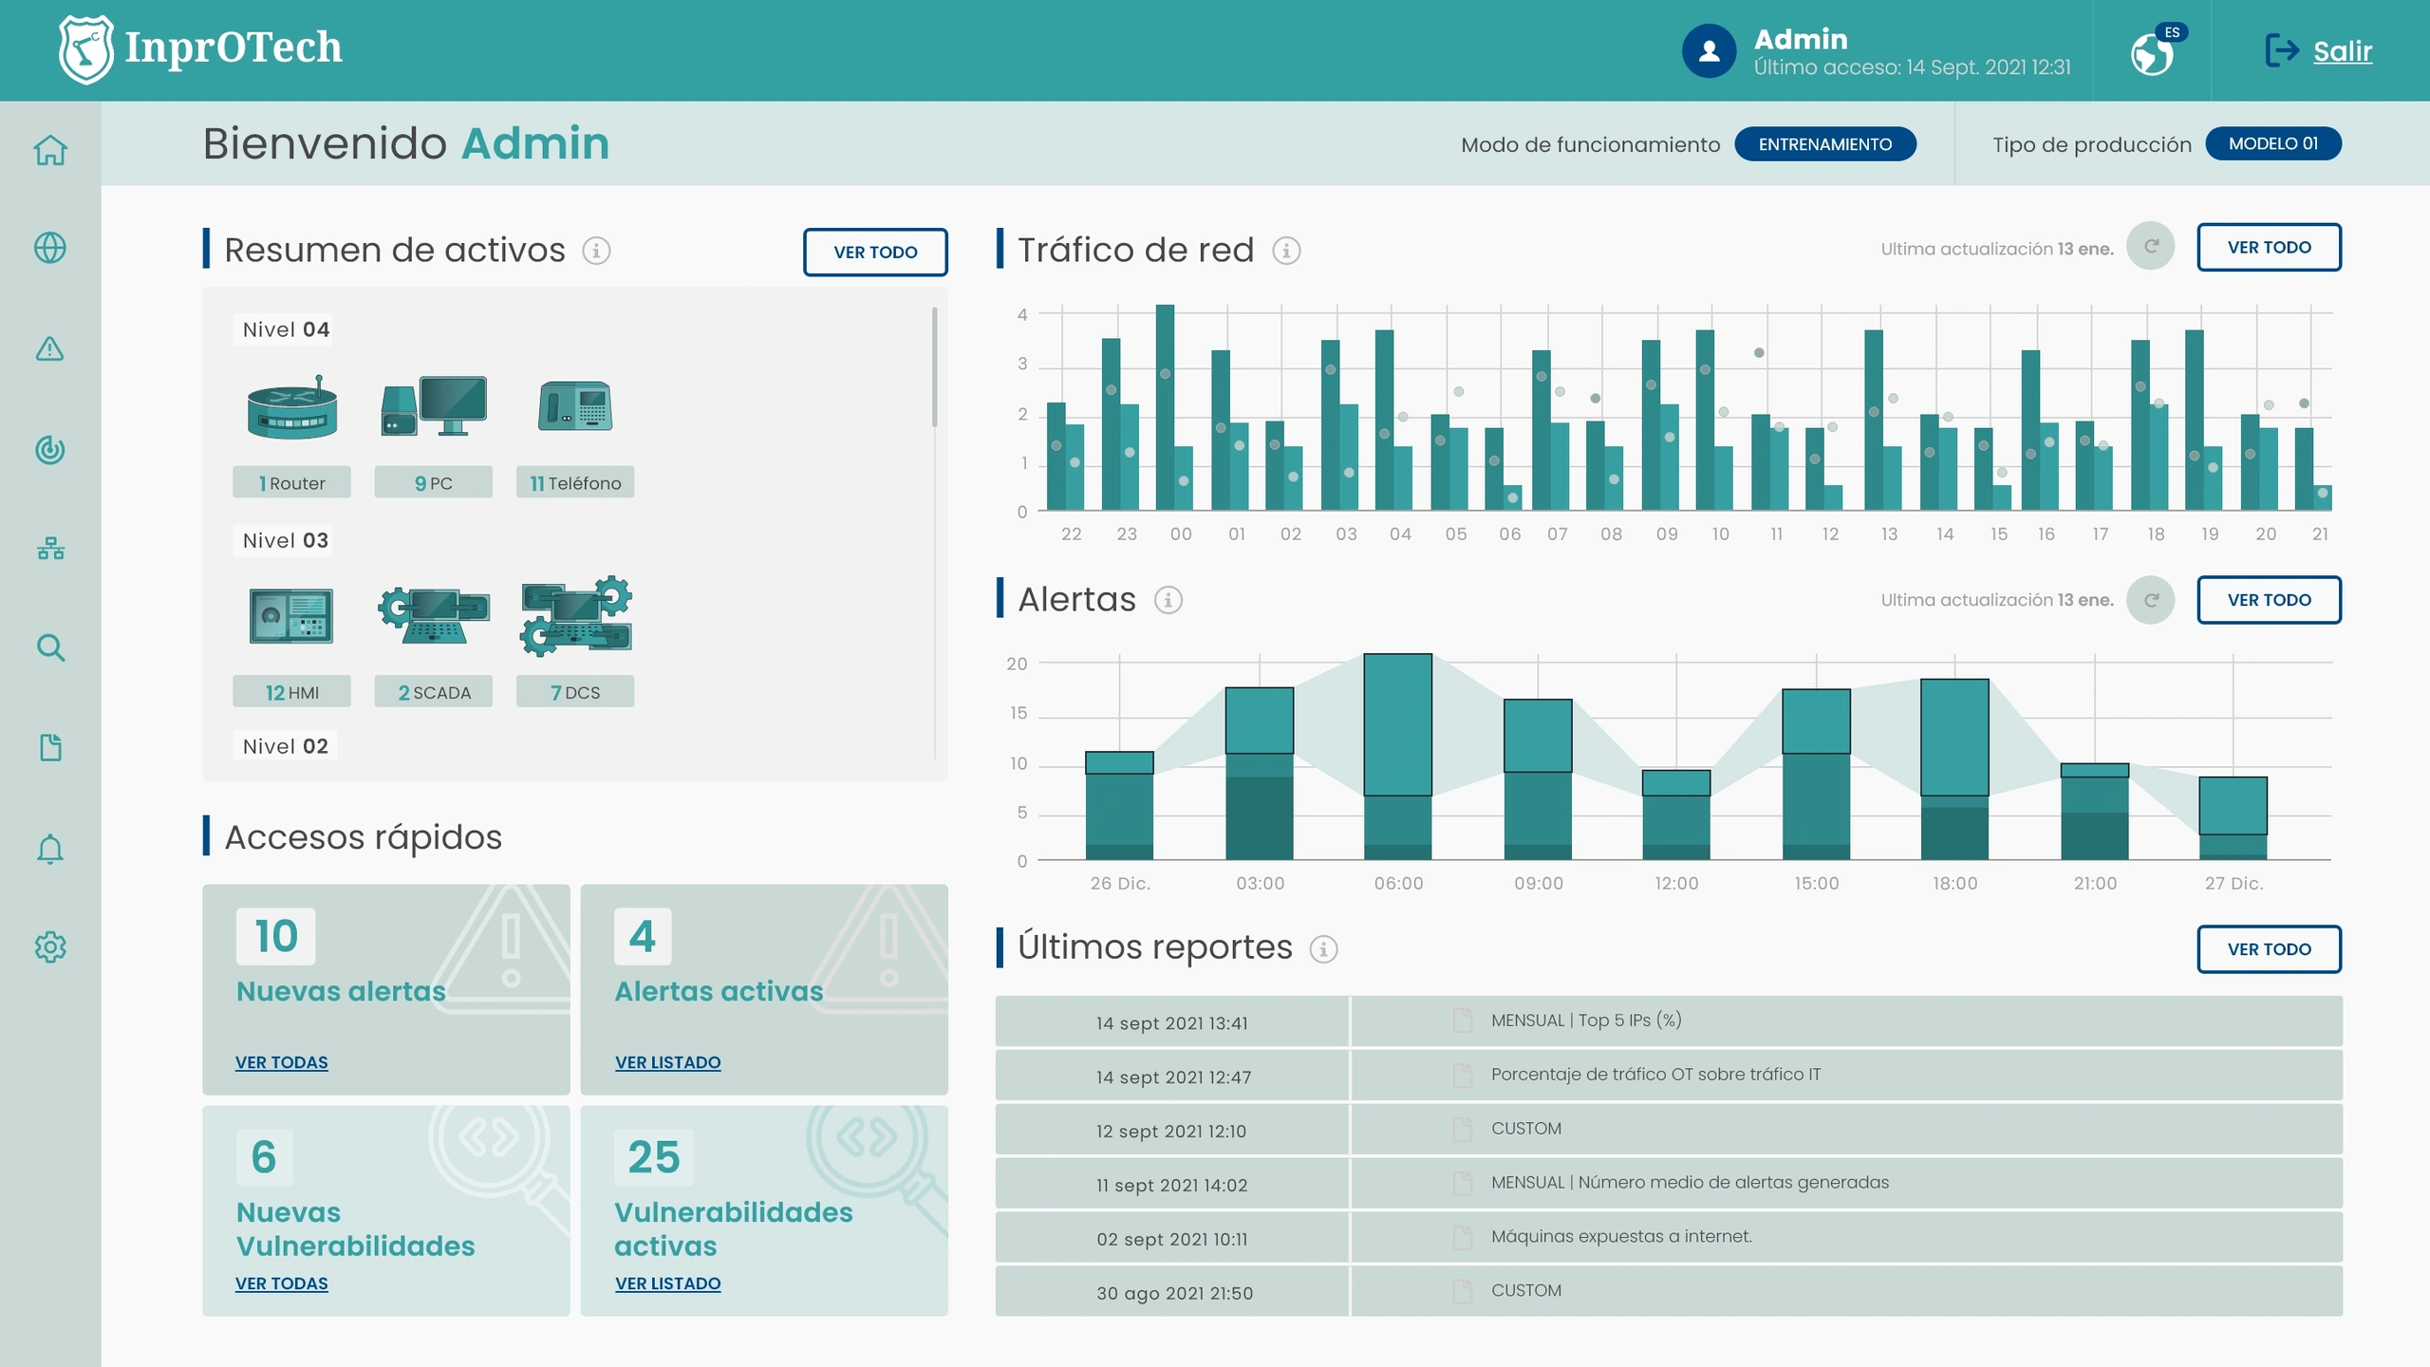Refresh the Tráfico de red chart
The image size is (2430, 1367).
point(2151,247)
